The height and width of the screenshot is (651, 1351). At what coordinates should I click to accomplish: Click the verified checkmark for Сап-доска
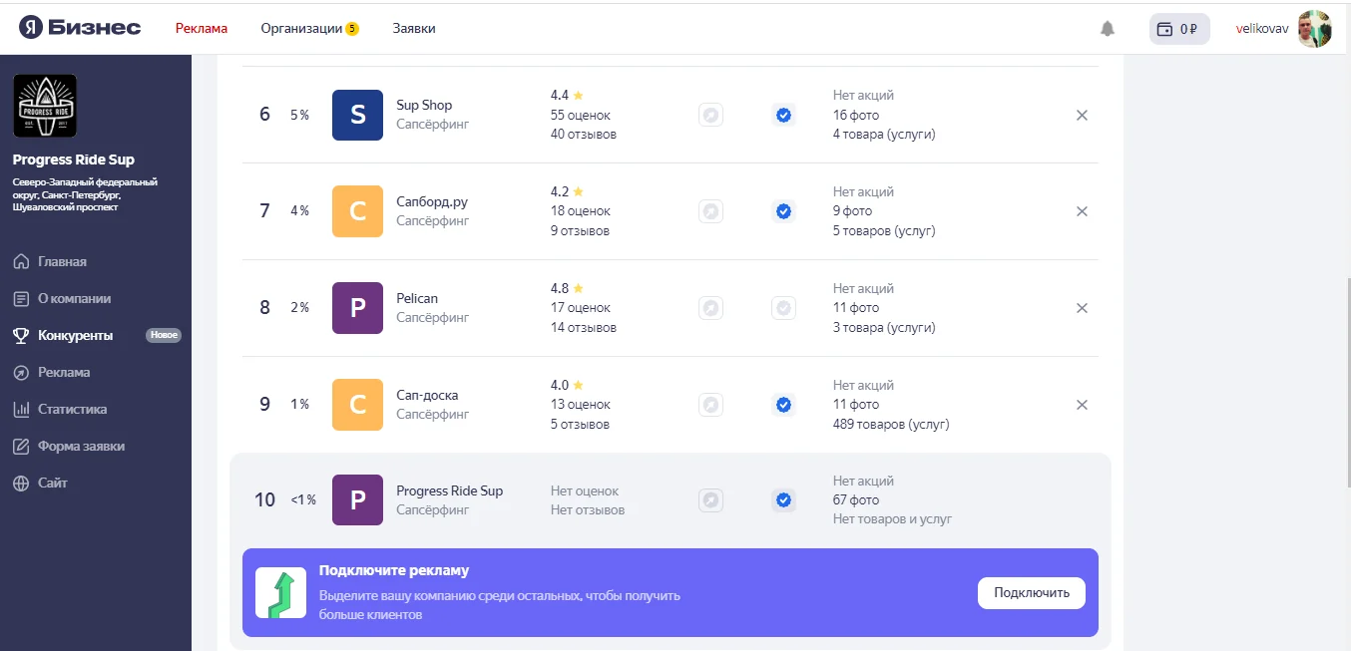tap(783, 405)
